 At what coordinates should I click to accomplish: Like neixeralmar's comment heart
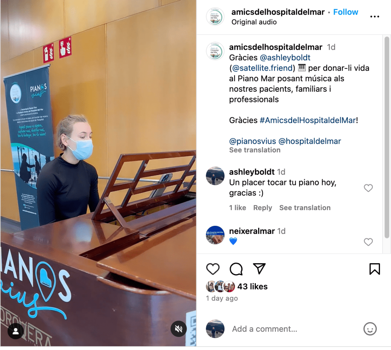(368, 242)
